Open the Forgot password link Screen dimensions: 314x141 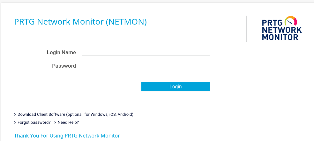coord(34,122)
